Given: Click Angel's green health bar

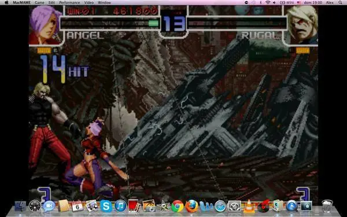Looking at the screenshot, I should tap(153, 24).
